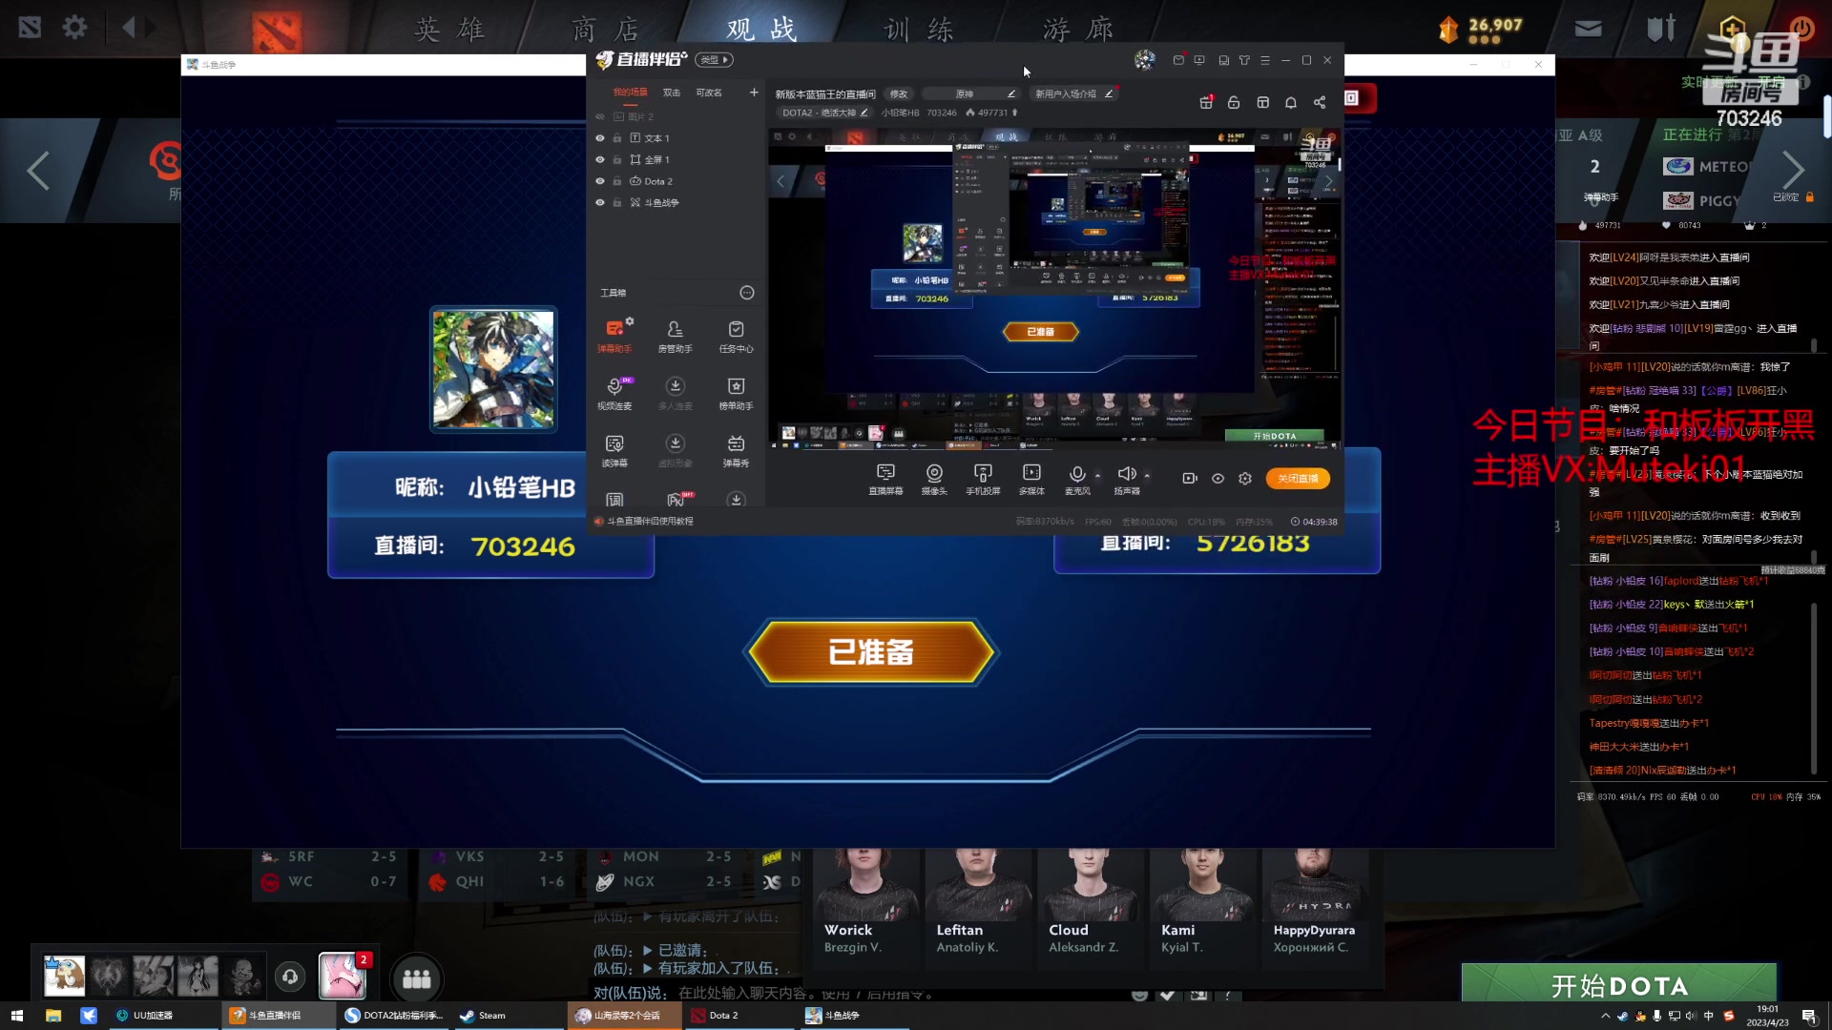The width and height of the screenshot is (1832, 1030).
Task: Hide the 斗鱼战争 source
Action: tap(600, 202)
